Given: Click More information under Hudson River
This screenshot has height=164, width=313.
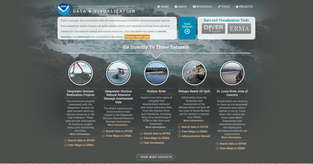Looking at the screenshot, I should 156,127.
